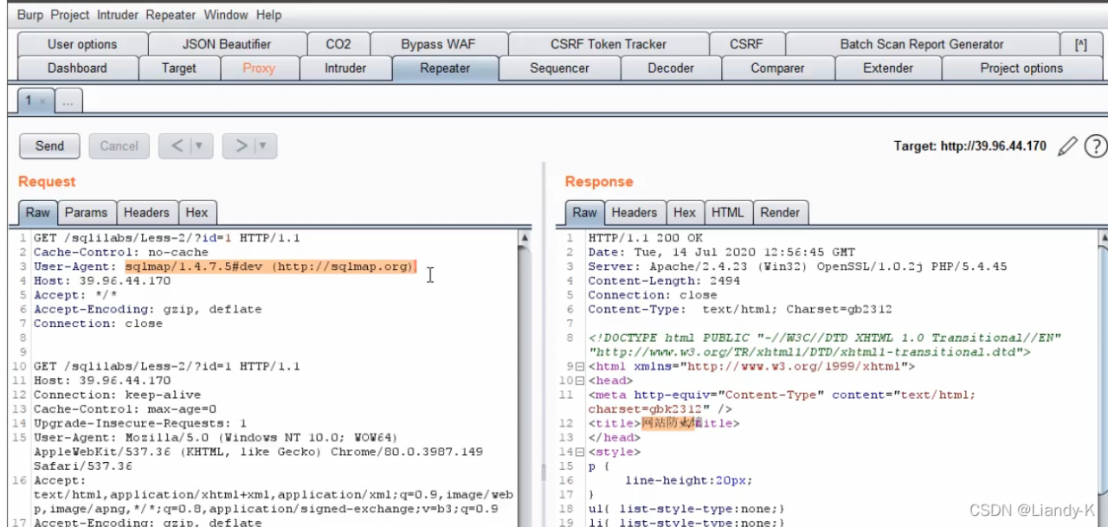Edit target with the pencil icon
The width and height of the screenshot is (1108, 527).
coord(1068,146)
